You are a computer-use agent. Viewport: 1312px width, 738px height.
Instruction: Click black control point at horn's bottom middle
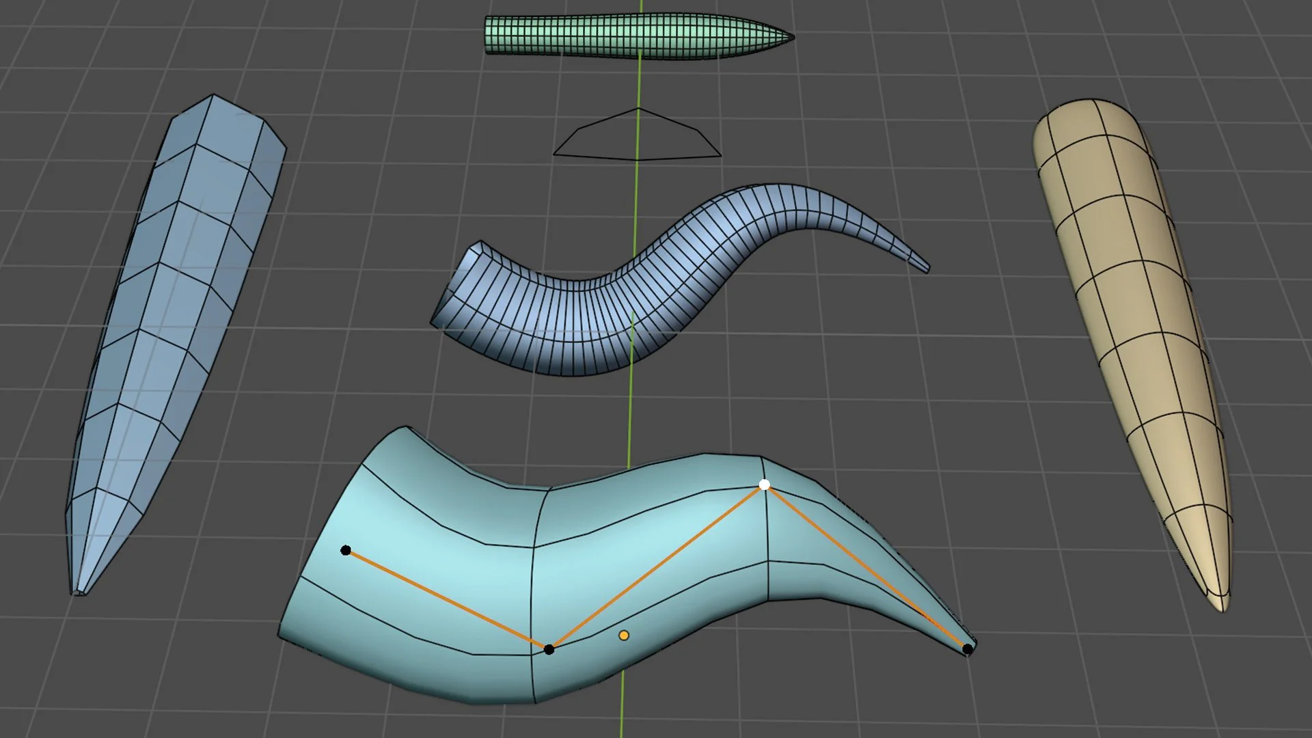(549, 649)
